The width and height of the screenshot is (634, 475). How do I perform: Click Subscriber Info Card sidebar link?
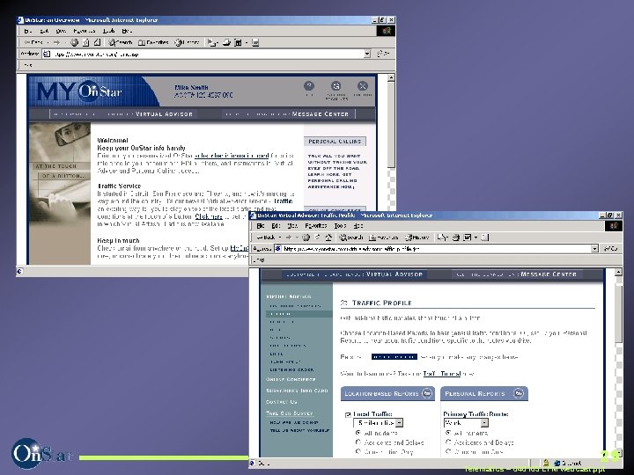[x=297, y=391]
